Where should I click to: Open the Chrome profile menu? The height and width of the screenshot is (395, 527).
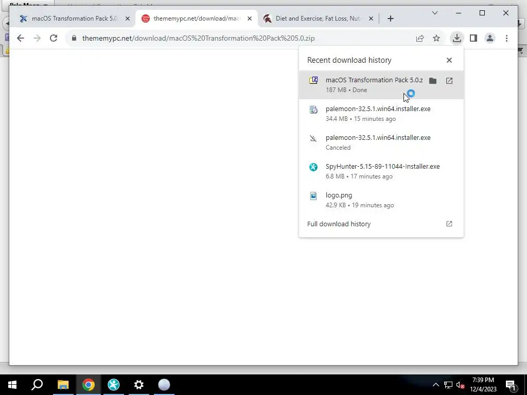click(x=490, y=38)
